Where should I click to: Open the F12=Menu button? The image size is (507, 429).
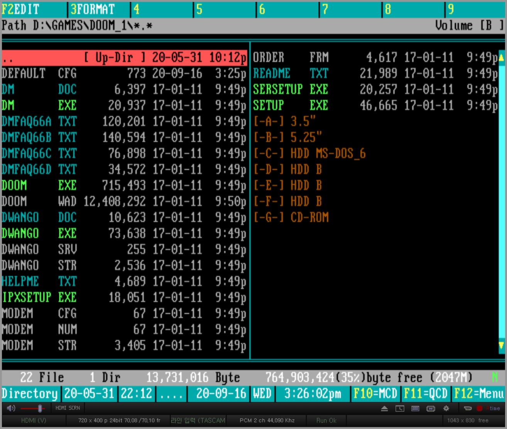[x=479, y=394]
